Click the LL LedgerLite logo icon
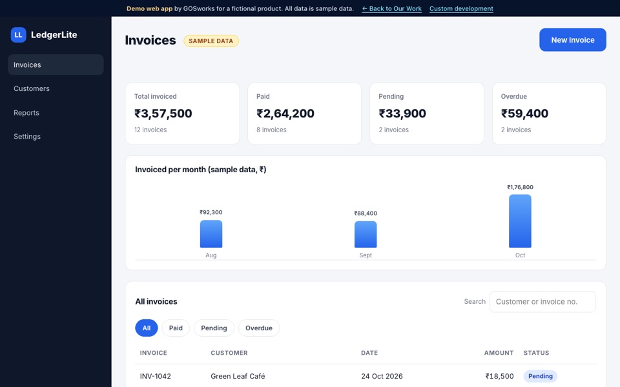This screenshot has height=387, width=620. 18,35
